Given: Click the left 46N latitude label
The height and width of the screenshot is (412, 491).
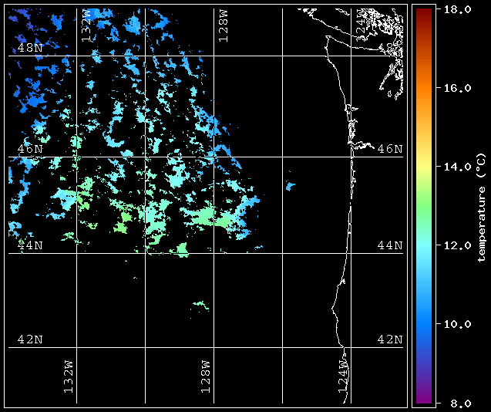Looking at the screenshot, I should [30, 149].
